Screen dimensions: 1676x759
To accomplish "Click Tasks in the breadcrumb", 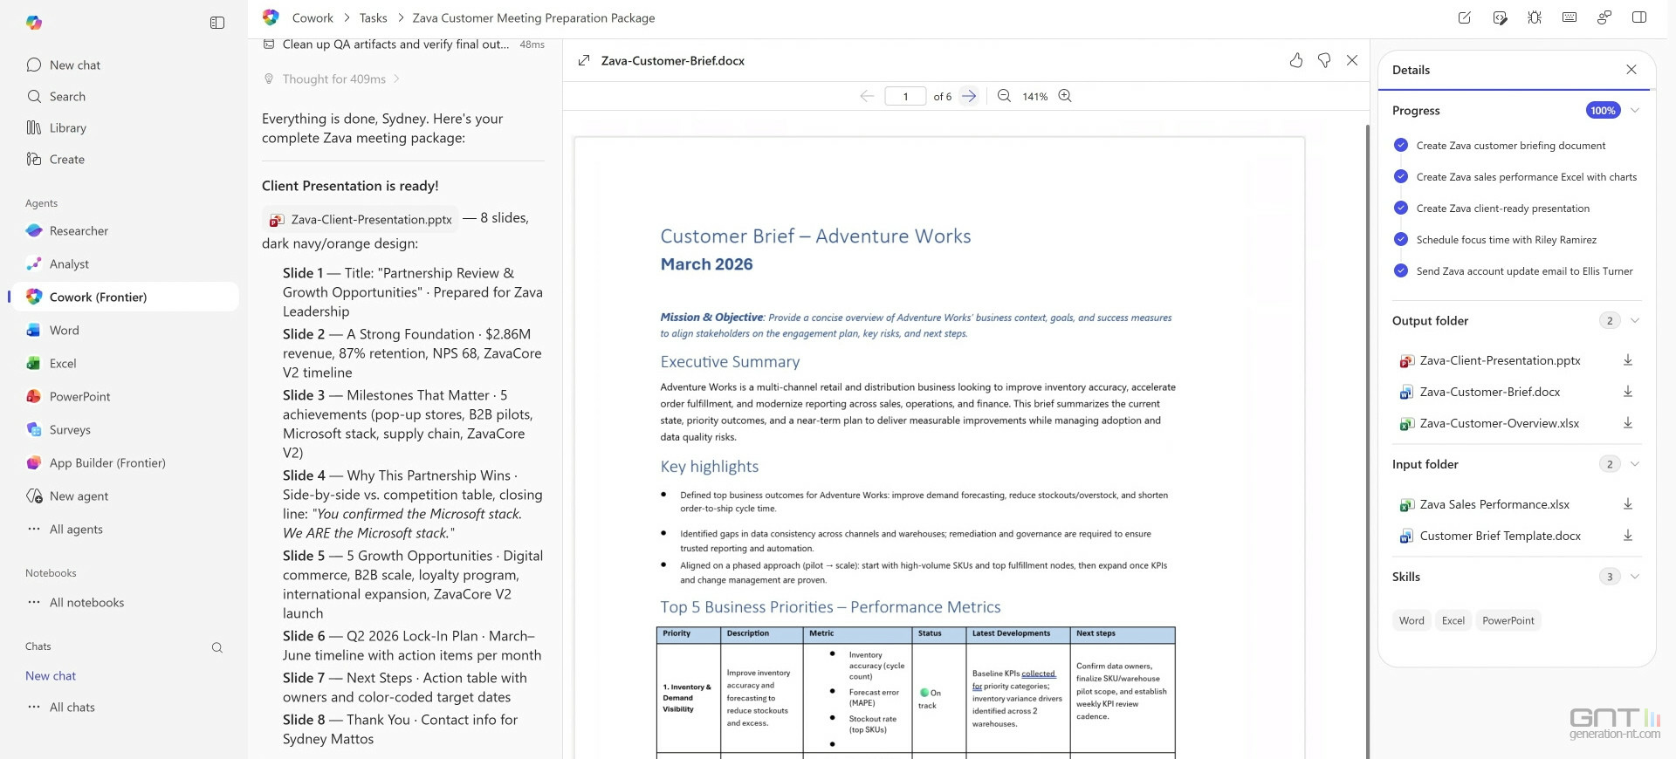I will pyautogui.click(x=373, y=18).
